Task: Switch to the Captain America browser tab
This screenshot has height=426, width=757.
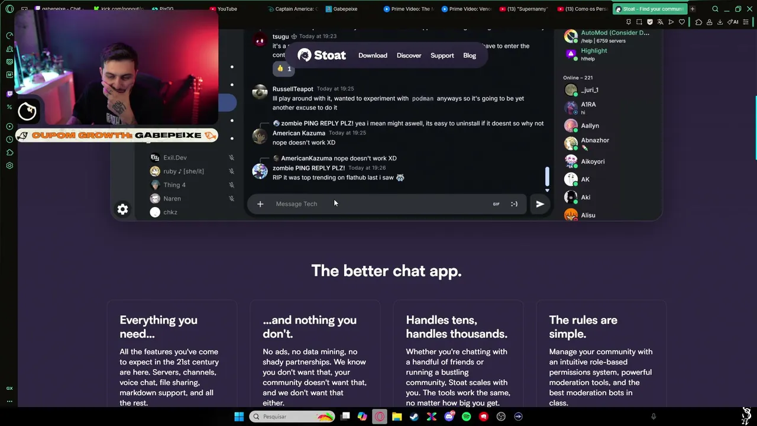Action: (292, 9)
